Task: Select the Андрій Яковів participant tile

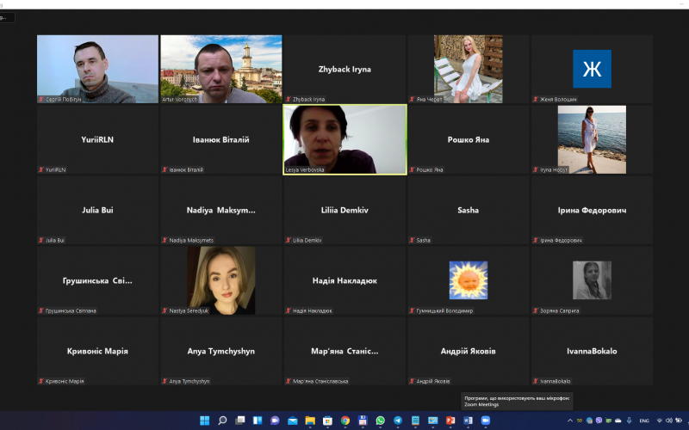Action: pos(469,351)
